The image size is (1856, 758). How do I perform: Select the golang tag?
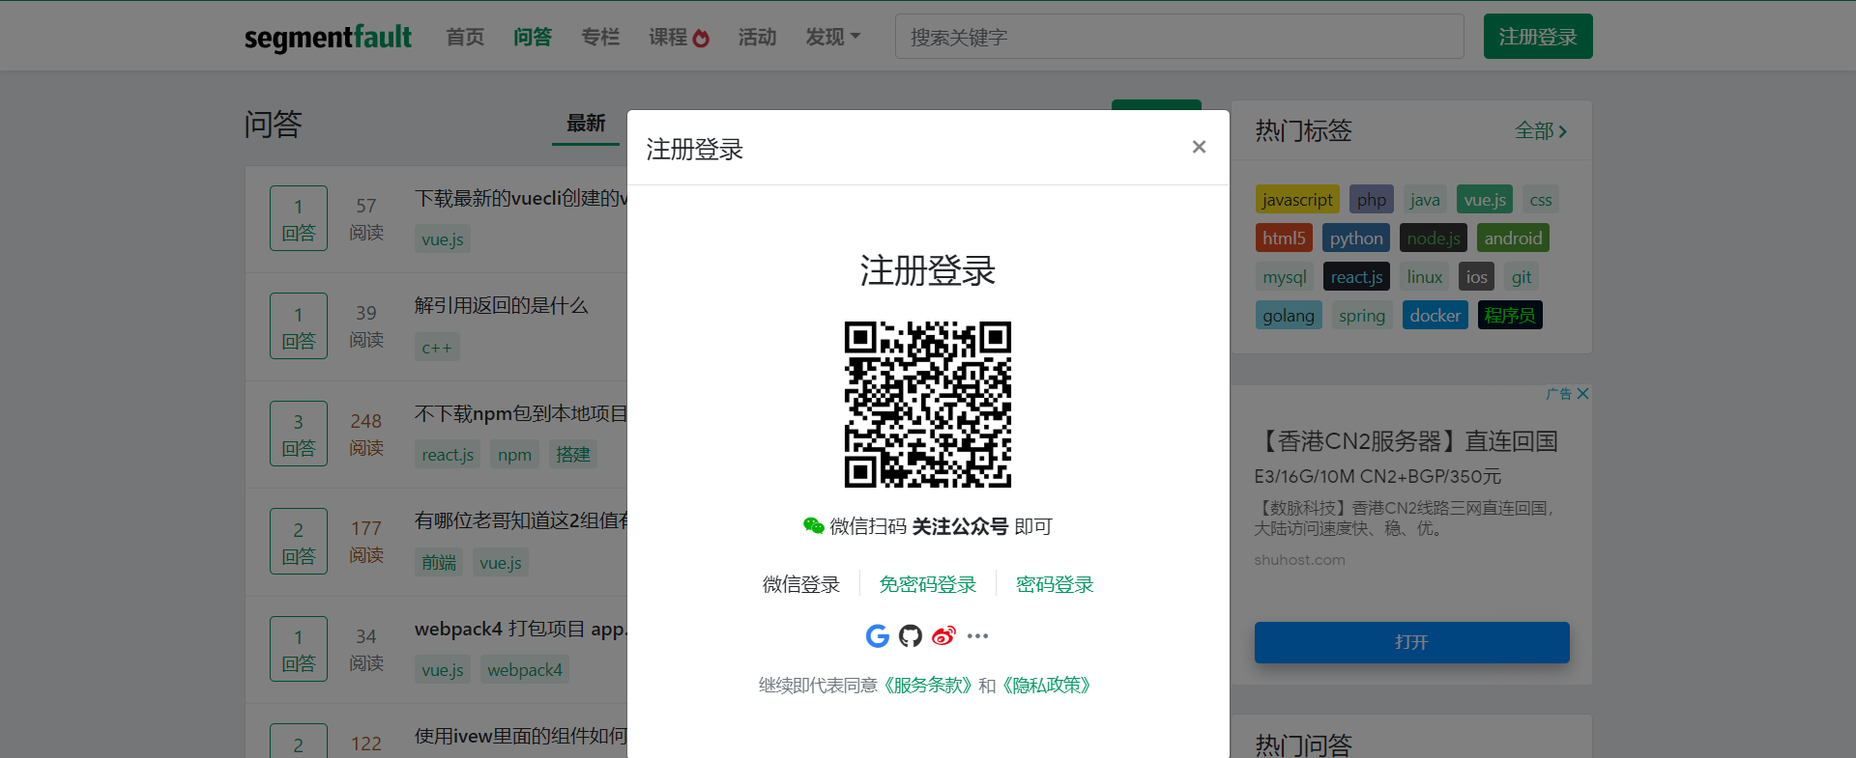coord(1289,316)
